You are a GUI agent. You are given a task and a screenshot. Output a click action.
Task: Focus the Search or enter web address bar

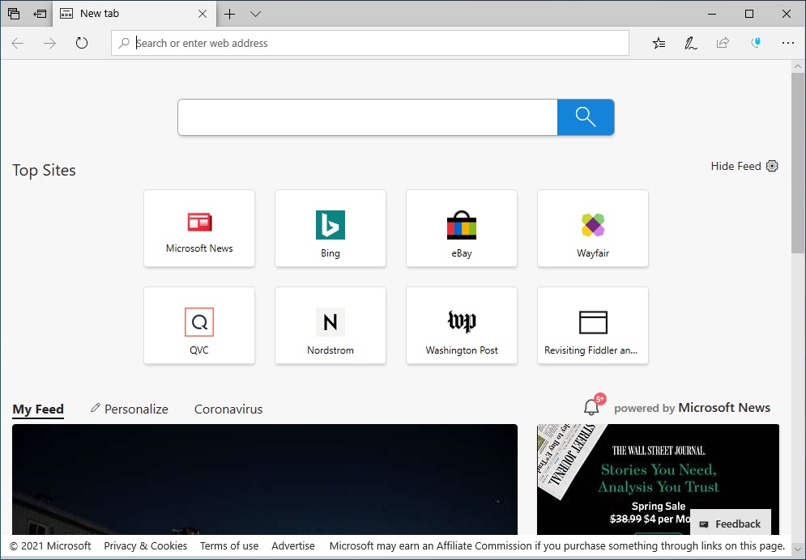pos(370,43)
